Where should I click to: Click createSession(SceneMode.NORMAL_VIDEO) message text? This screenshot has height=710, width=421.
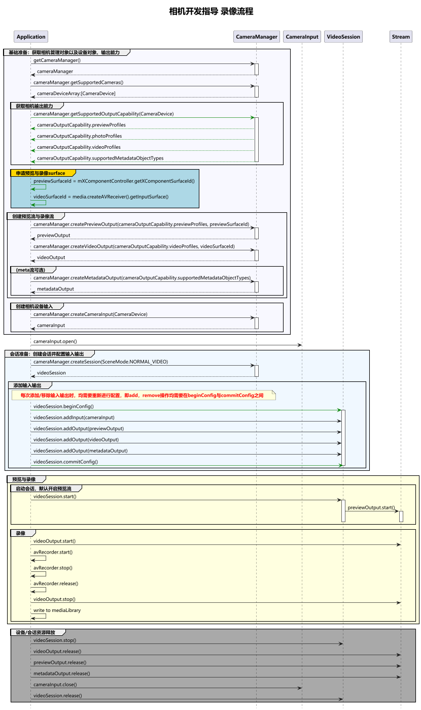100,362
